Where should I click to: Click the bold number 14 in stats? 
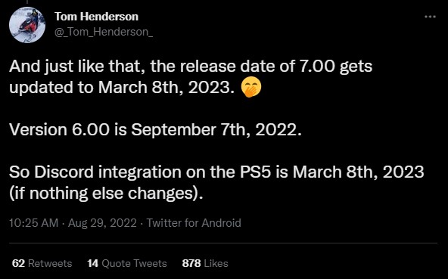pos(93,263)
